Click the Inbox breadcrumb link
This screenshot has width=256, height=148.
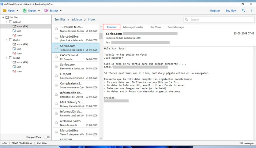92,19
